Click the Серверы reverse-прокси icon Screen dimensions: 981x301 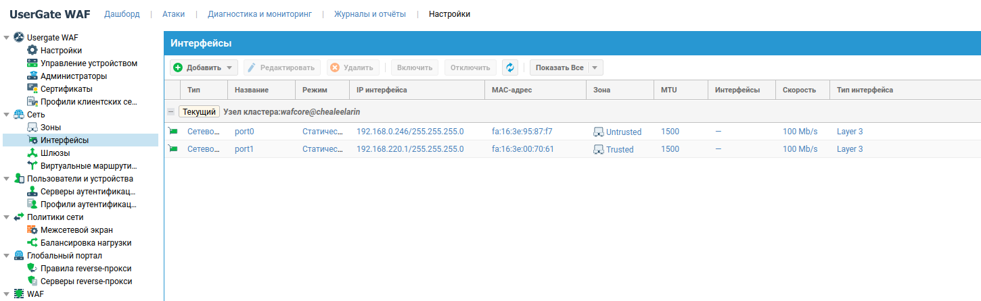32,281
